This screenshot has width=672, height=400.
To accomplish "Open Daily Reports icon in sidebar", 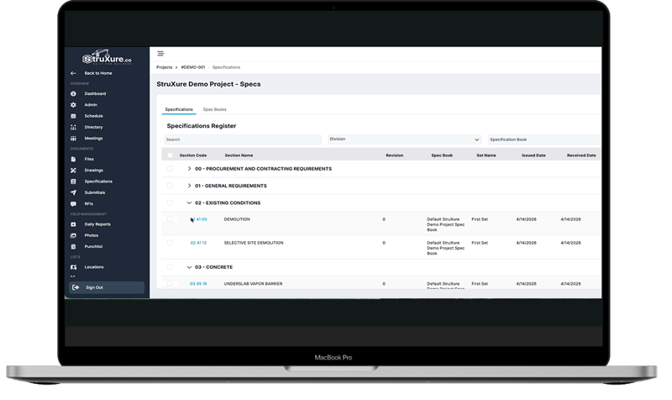I will click(x=74, y=224).
